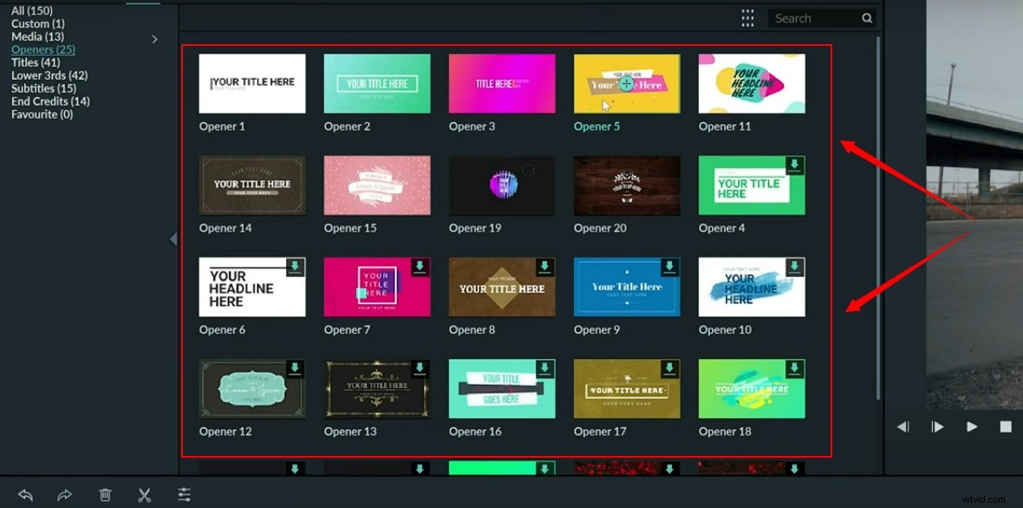Click the Redo icon in the bottom toolbar
This screenshot has width=1023, height=508.
pyautogui.click(x=65, y=494)
